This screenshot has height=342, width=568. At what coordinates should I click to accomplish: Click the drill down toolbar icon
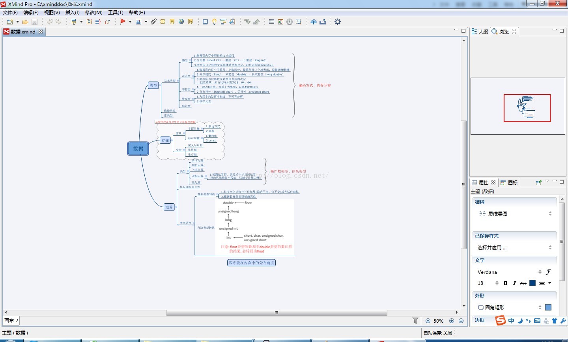[x=247, y=22]
